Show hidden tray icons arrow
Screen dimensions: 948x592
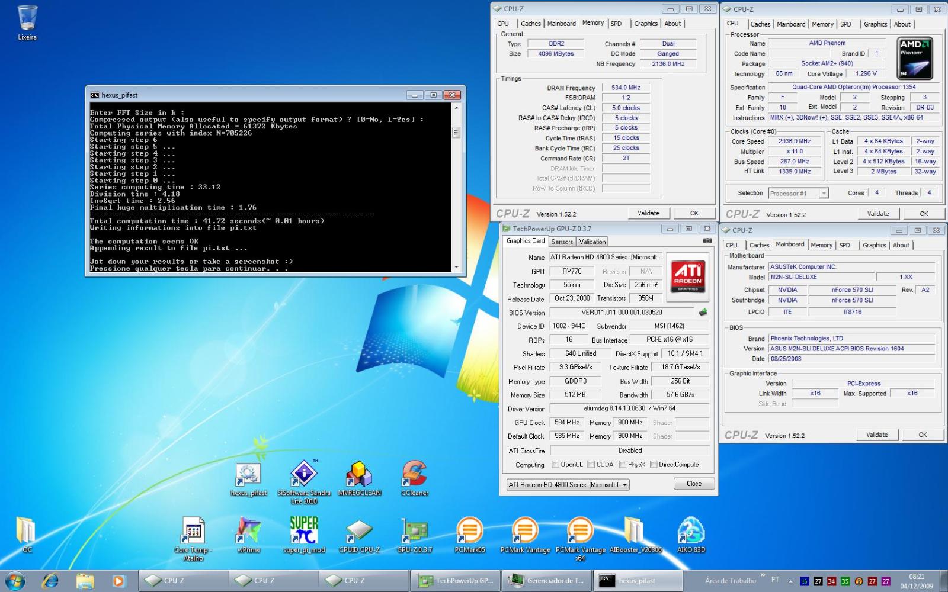(790, 581)
